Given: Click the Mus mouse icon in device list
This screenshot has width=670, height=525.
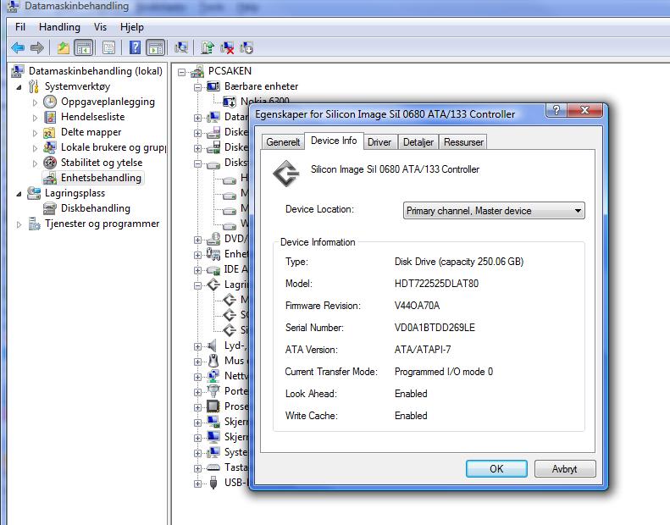Looking at the screenshot, I should point(213,361).
